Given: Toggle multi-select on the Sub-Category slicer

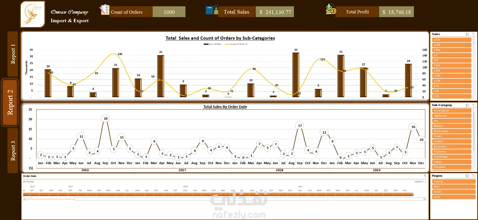Looking at the screenshot, I should click(x=467, y=105).
